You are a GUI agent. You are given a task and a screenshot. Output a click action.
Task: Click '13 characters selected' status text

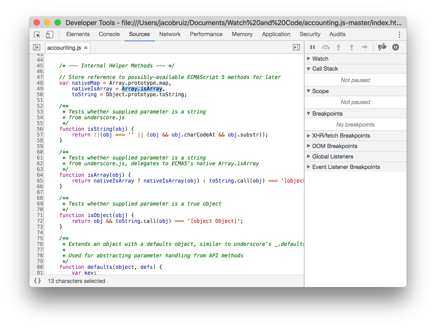(77, 281)
